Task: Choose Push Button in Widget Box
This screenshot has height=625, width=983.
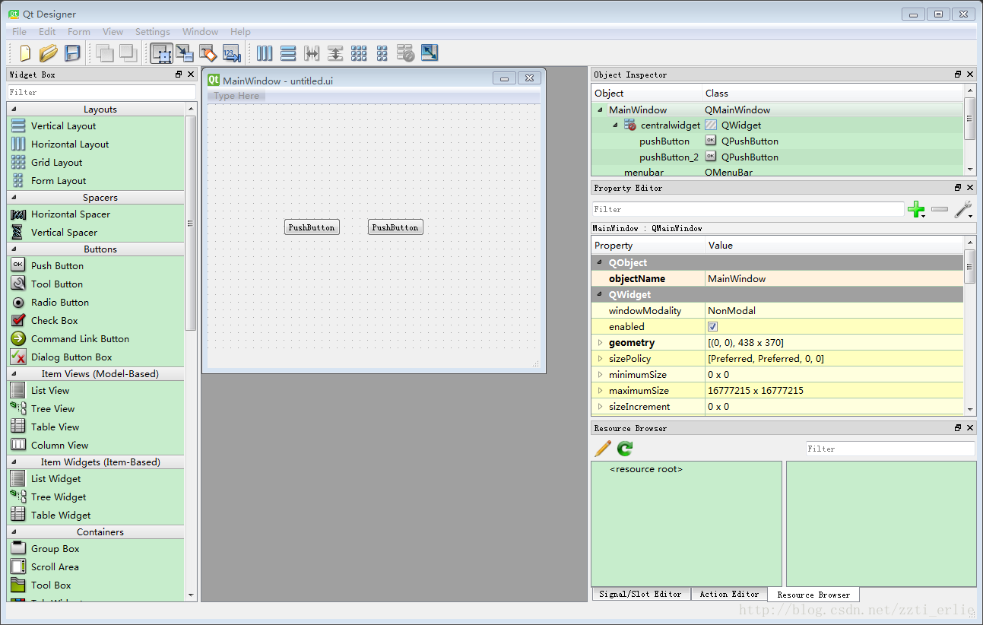Action: 57,266
